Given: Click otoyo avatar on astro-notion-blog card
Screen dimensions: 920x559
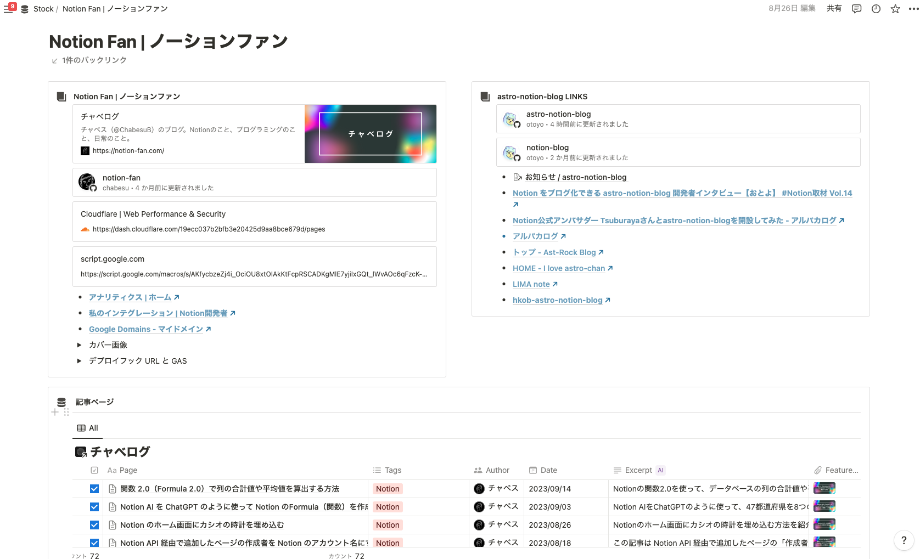Looking at the screenshot, I should (x=511, y=119).
